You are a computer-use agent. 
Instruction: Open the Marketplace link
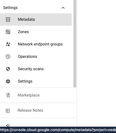(38, 95)
